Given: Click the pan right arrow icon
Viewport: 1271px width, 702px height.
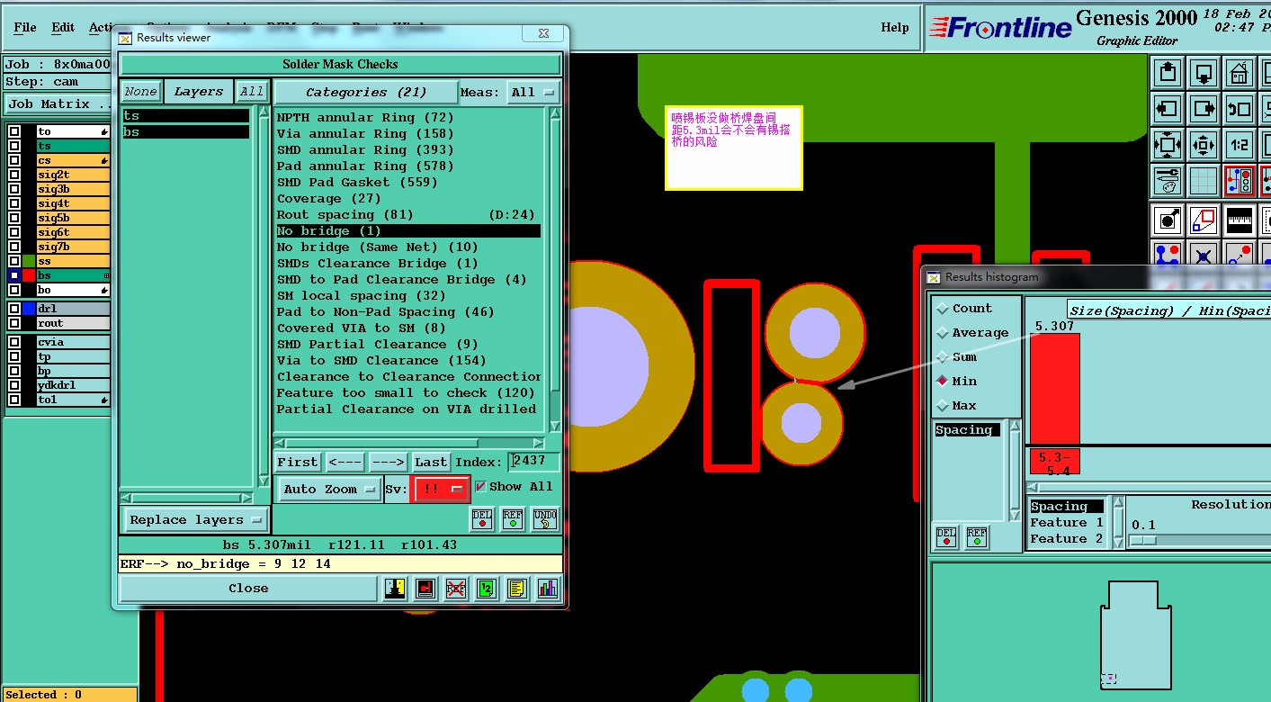Looking at the screenshot, I should click(1204, 109).
